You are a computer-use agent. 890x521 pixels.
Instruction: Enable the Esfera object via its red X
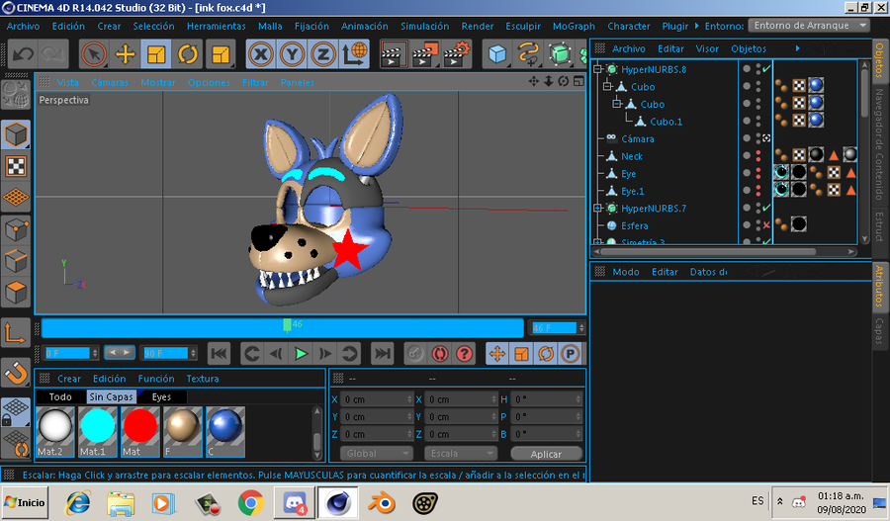[x=766, y=225]
